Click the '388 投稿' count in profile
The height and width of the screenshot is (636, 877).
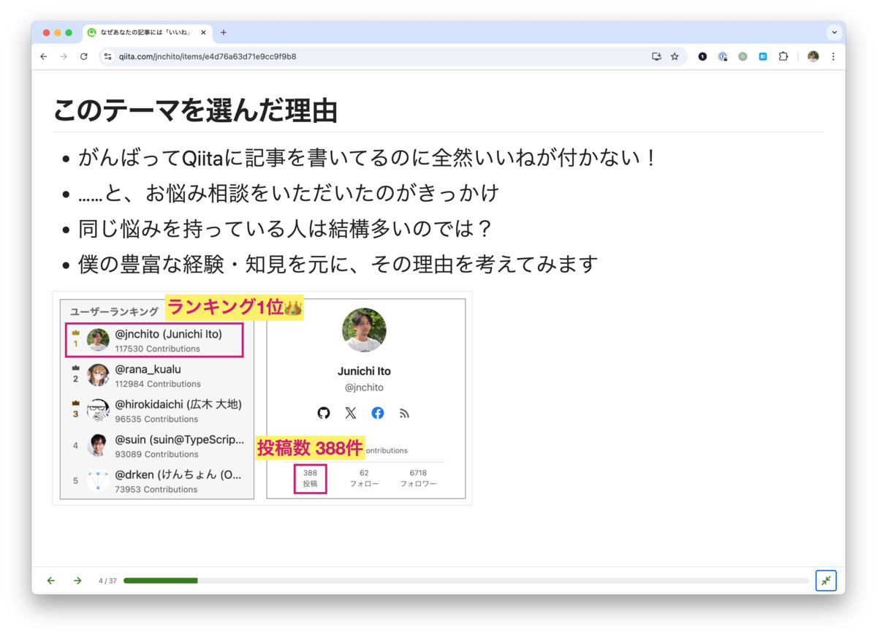tap(311, 478)
